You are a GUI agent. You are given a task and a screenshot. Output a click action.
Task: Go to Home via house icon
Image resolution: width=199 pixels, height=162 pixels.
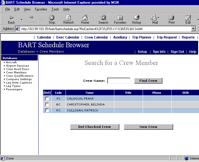click(x=85, y=18)
